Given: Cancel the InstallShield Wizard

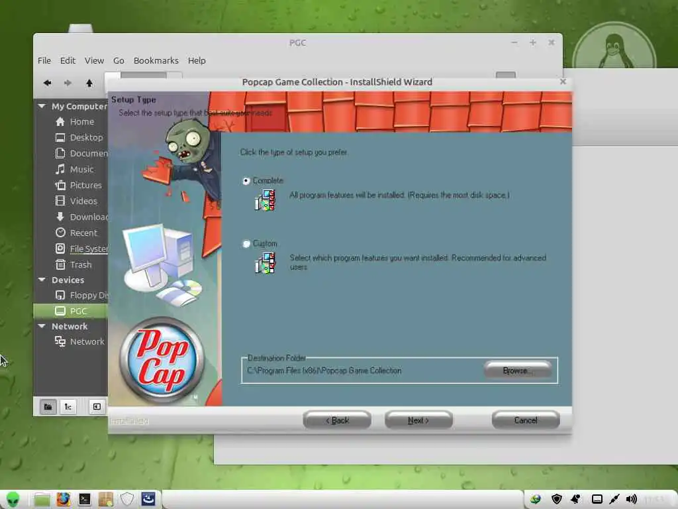Looking at the screenshot, I should pyautogui.click(x=525, y=420).
